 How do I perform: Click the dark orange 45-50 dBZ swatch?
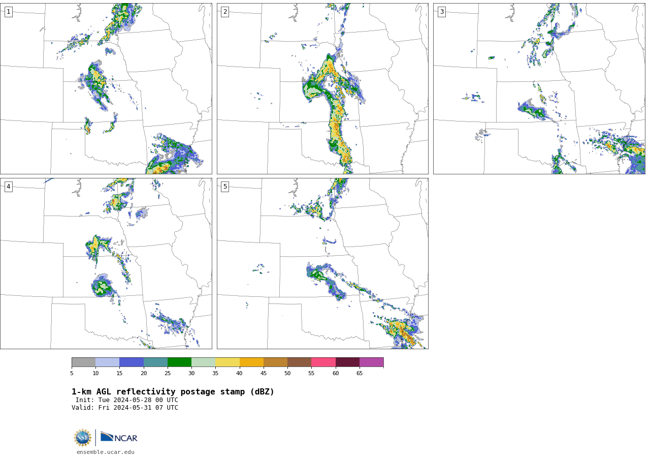click(x=275, y=362)
